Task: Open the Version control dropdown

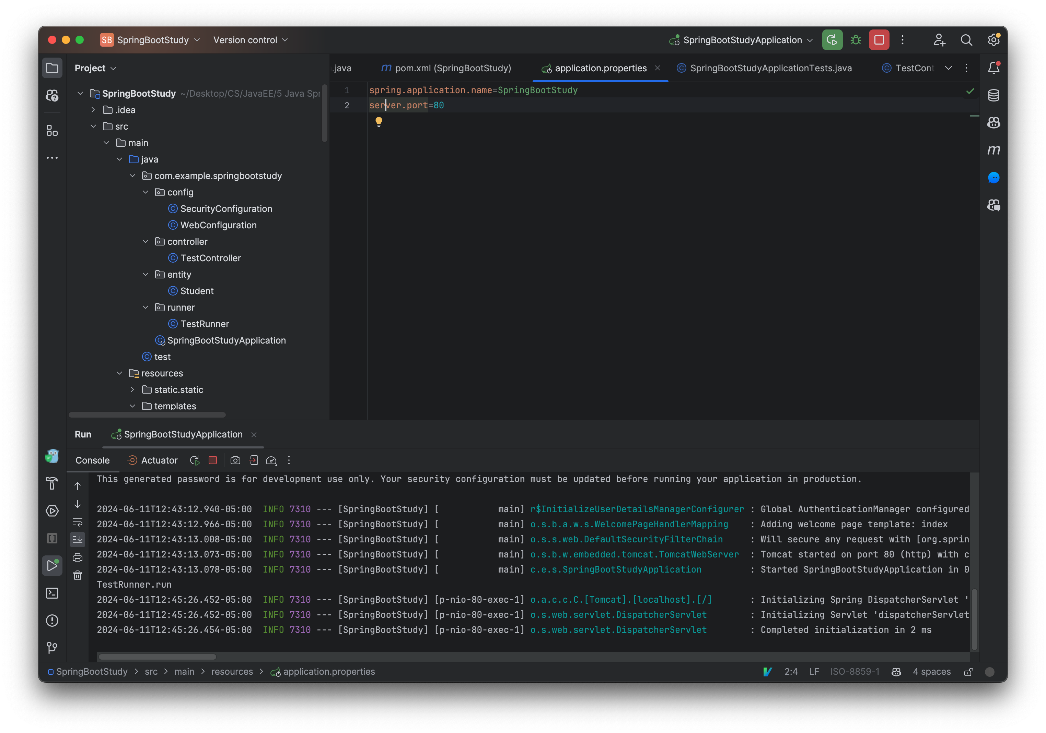Action: click(251, 40)
